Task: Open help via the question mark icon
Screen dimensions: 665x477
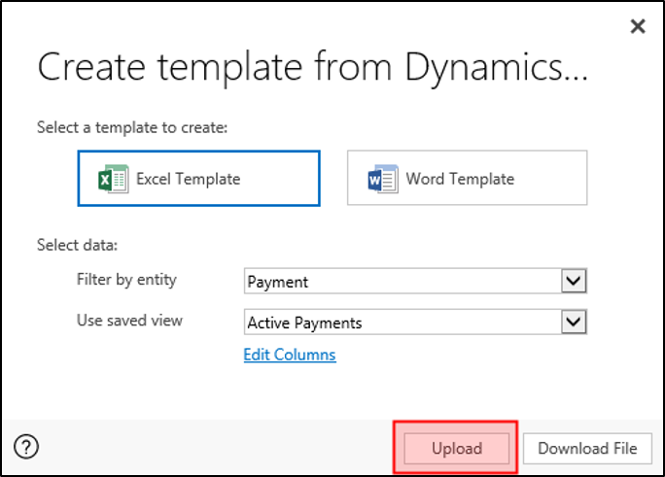Action: (27, 448)
